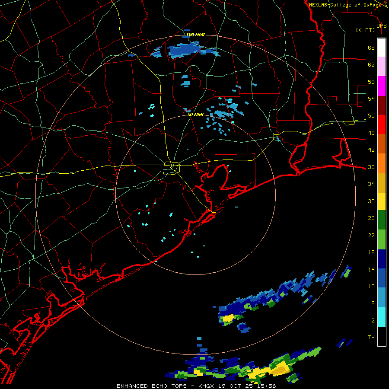Click the yellow 30 legend swatch
This screenshot has height=389, width=389.
click(382, 201)
